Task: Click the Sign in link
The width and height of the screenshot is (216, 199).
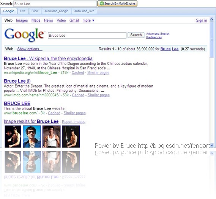Action: point(201,20)
